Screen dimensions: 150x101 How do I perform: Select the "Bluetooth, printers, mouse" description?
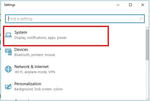coord(35,55)
